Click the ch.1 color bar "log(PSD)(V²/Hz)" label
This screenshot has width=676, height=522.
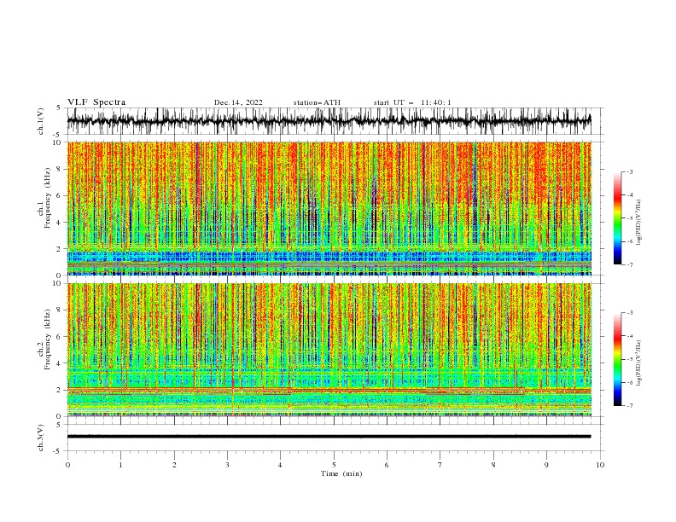[639, 223]
